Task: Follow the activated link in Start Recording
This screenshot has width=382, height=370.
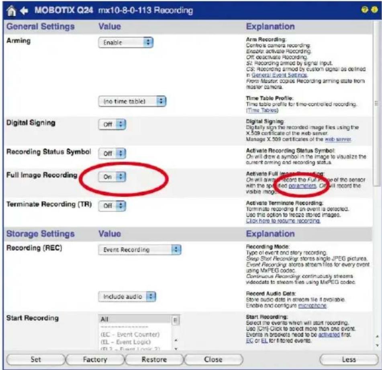Action: pos(329,335)
